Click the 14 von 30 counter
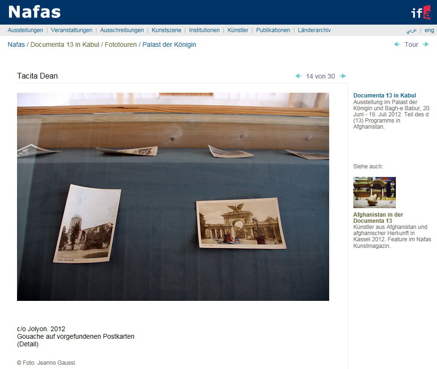This screenshot has width=437, height=369. click(x=321, y=76)
